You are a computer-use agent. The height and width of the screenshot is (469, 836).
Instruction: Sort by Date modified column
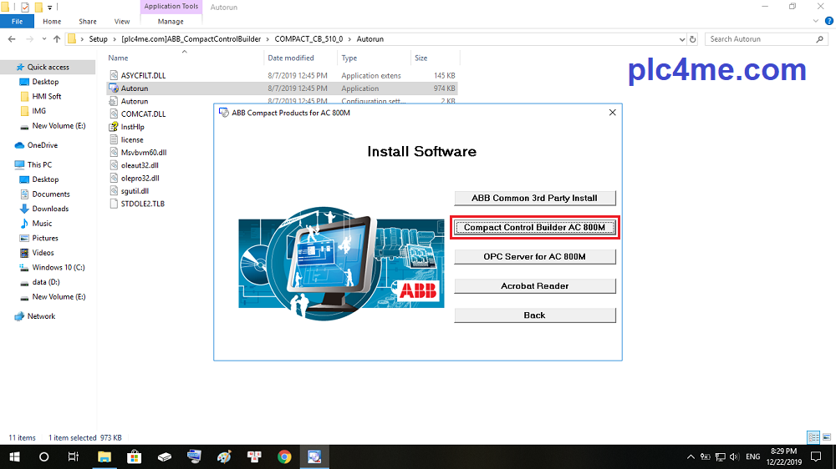point(291,58)
